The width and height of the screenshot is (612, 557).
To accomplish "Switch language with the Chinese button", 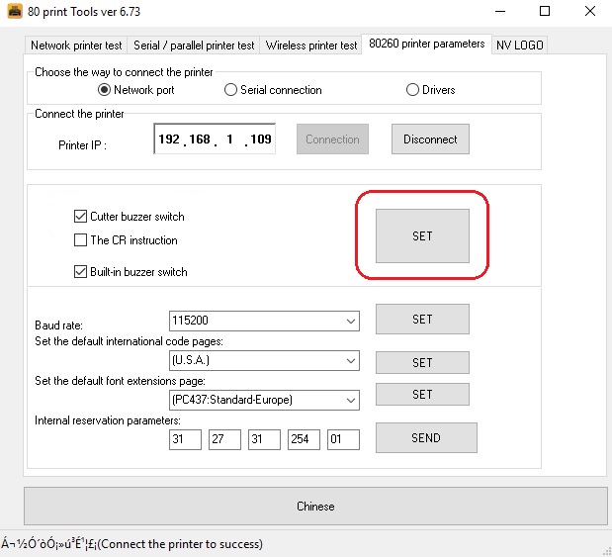I will point(315,507).
